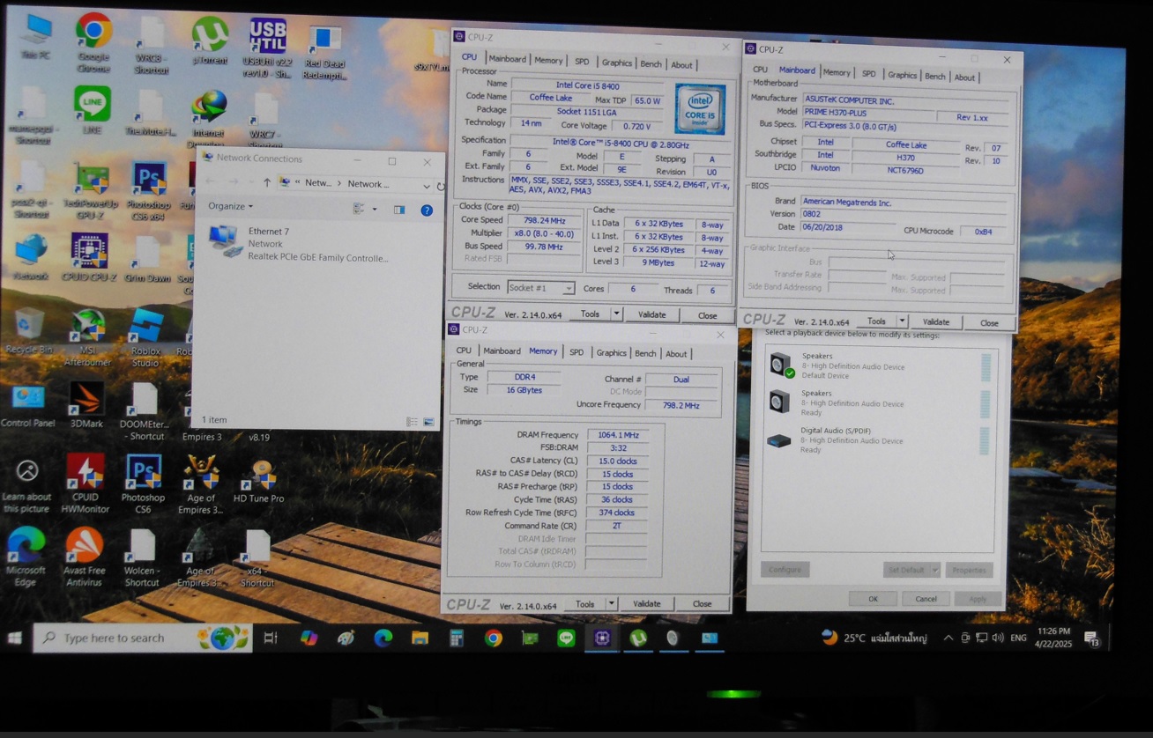Open the Organize dropdown menu

pyautogui.click(x=231, y=206)
